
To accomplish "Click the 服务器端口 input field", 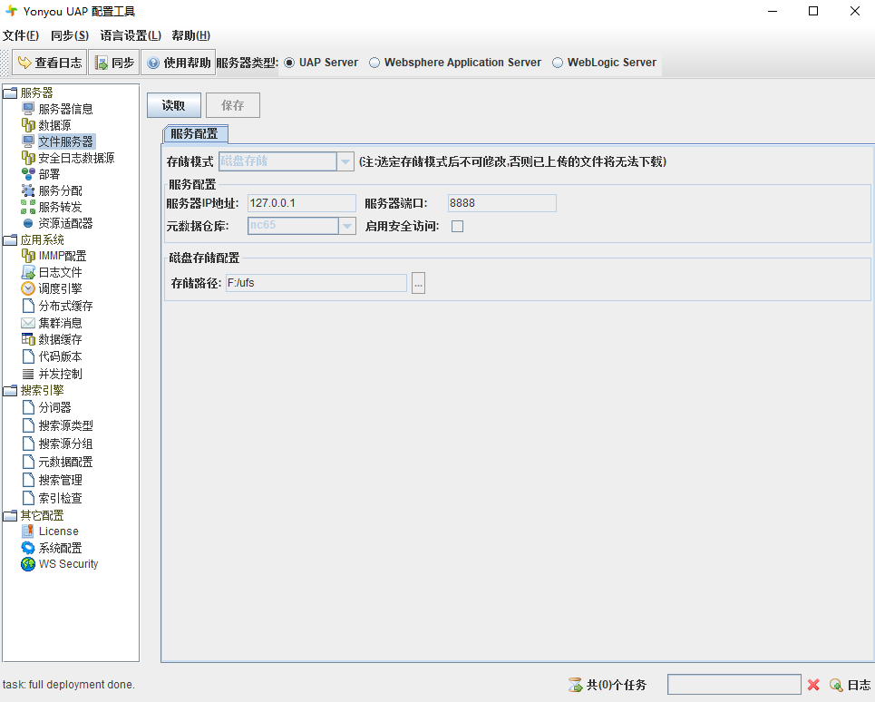I will (501, 203).
